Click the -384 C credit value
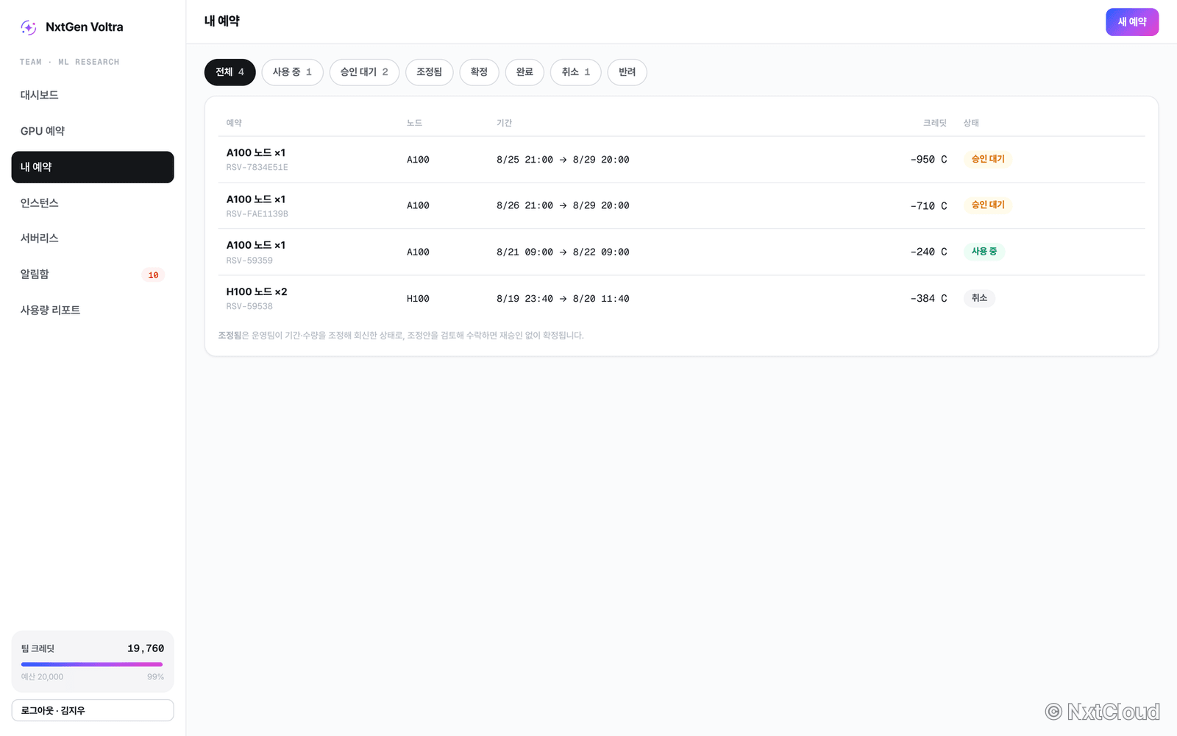Screen dimensions: 1177x736 (x=928, y=298)
